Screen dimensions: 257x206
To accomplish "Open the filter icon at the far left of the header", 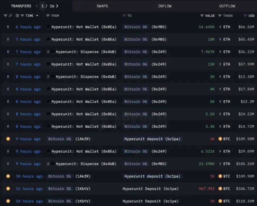I will pos(5,16).
